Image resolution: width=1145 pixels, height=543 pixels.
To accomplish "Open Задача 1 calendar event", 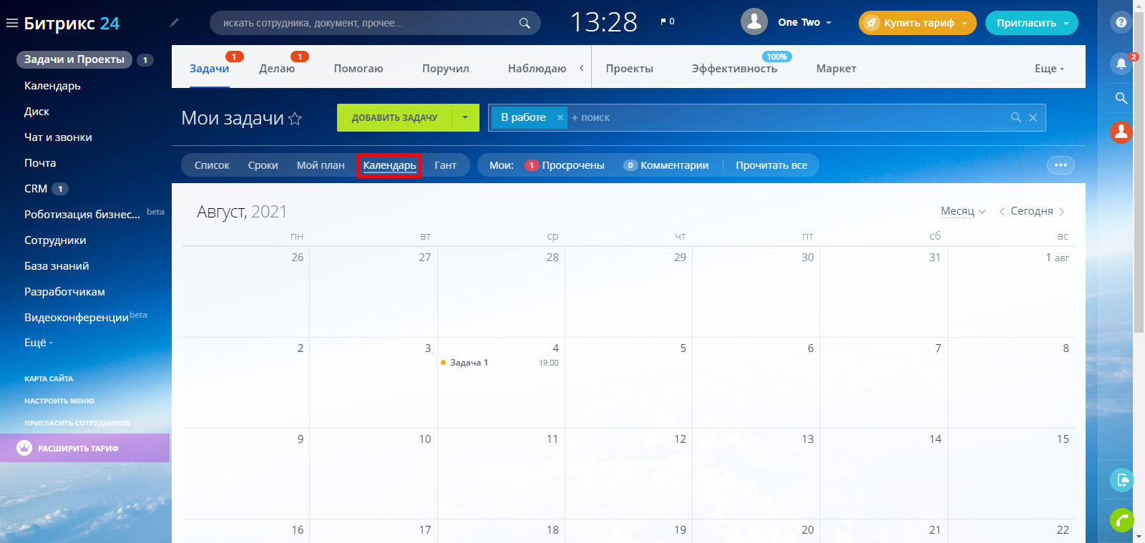I will tap(469, 363).
